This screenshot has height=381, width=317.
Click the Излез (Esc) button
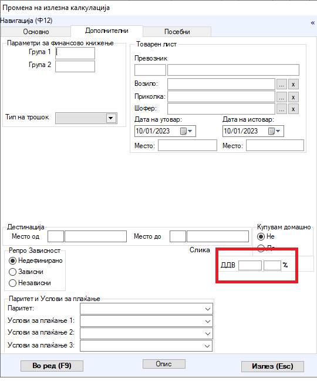272,366
